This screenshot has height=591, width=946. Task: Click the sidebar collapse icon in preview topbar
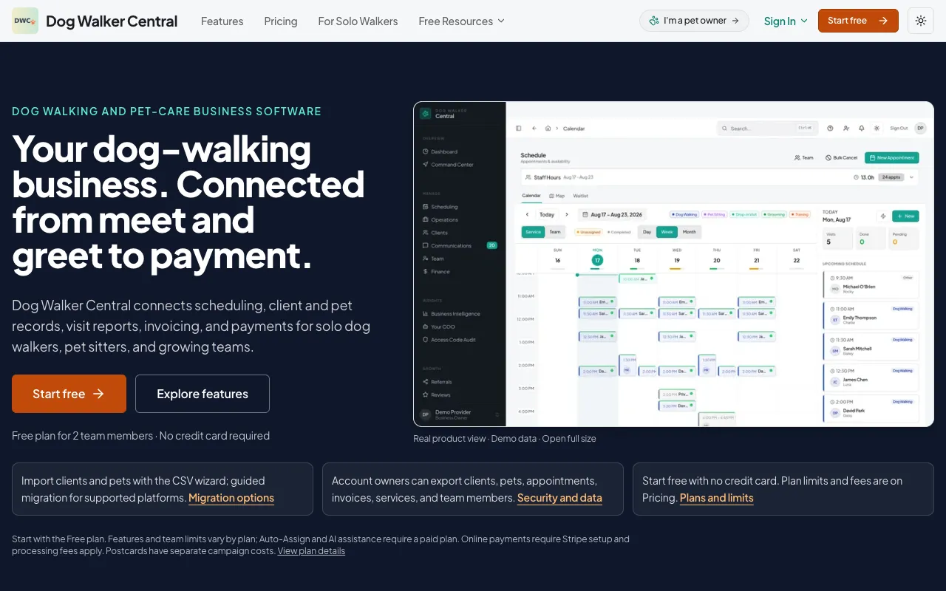(x=519, y=128)
